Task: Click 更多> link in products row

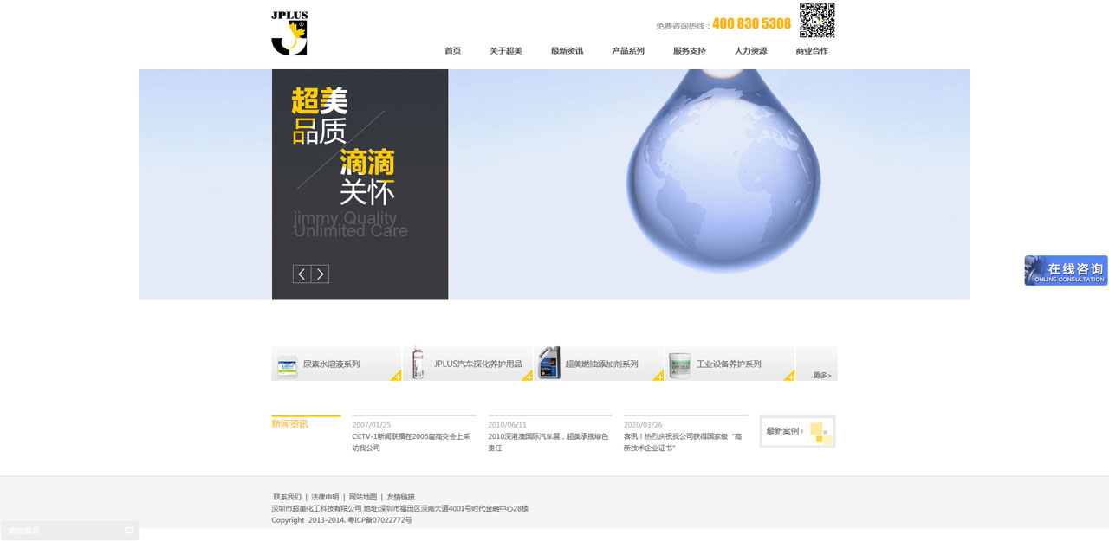Action: click(x=822, y=375)
